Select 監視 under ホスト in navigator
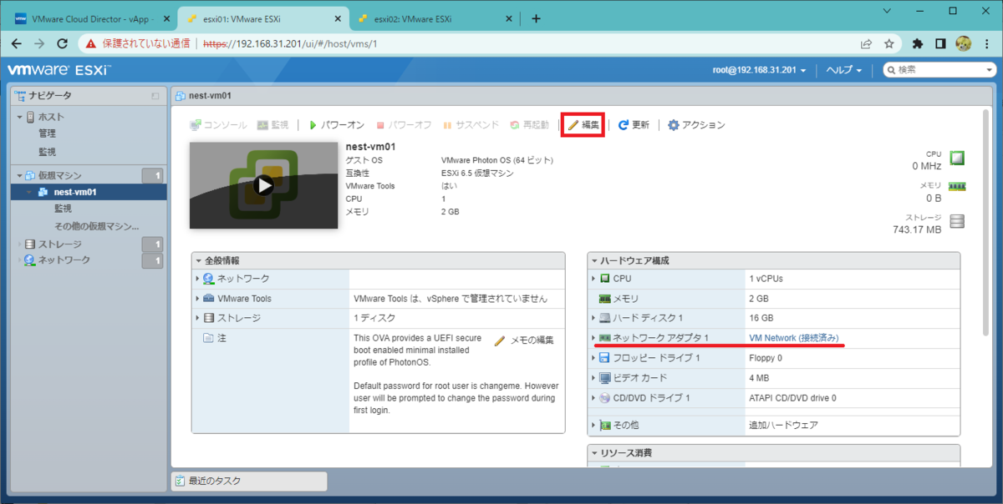The height and width of the screenshot is (504, 1003). pos(47,152)
